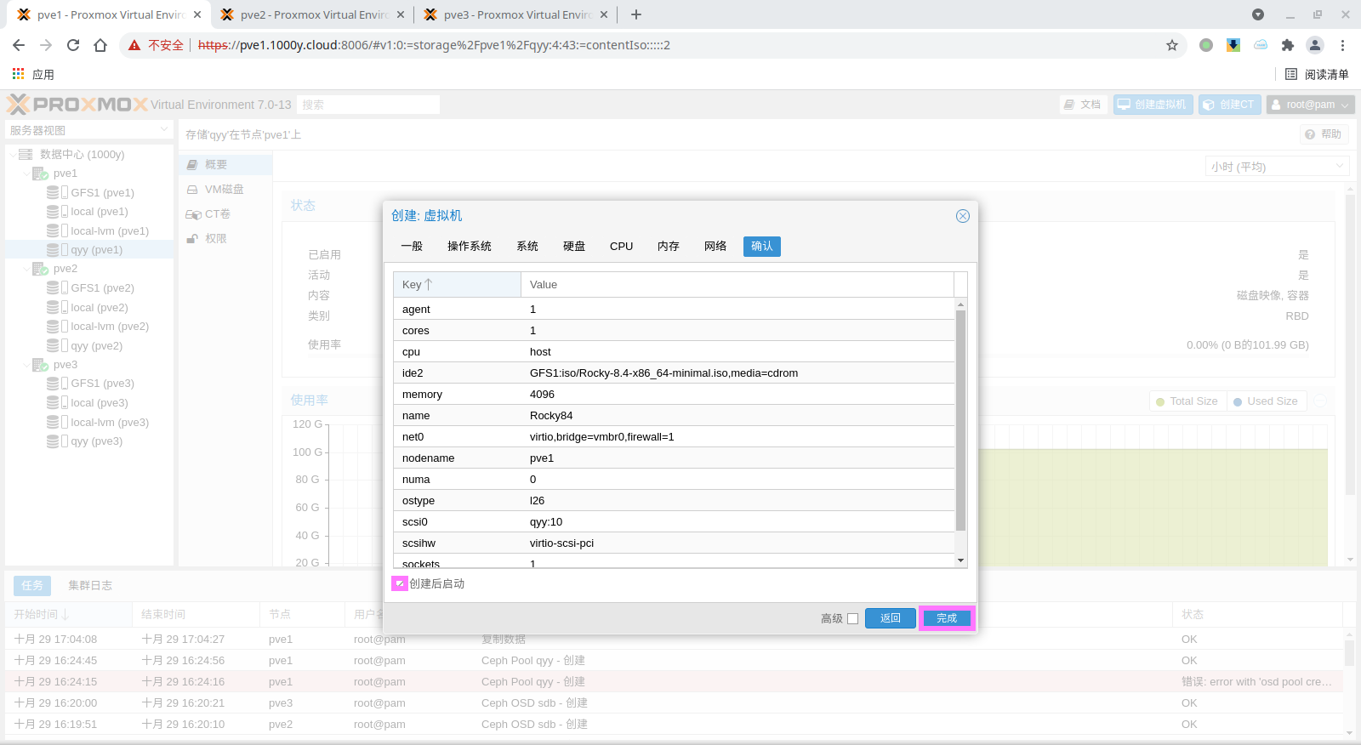Sort by the Key column header
The width and height of the screenshot is (1361, 745).
click(x=456, y=285)
